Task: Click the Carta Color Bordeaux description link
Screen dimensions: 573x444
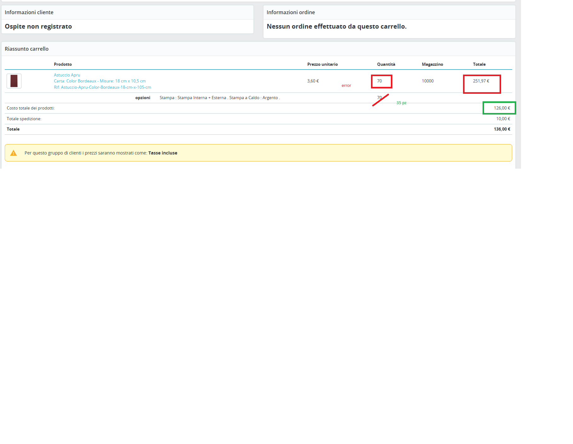Action: (x=100, y=81)
